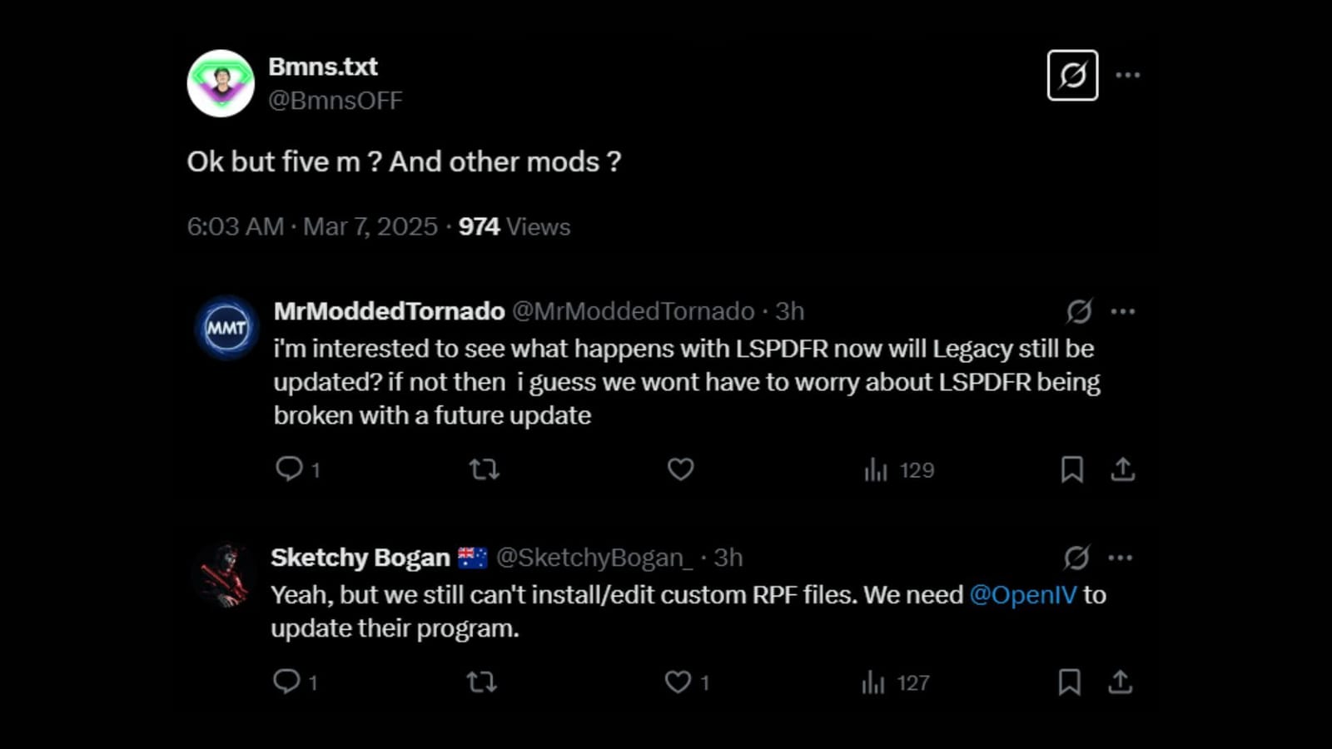Image resolution: width=1332 pixels, height=749 pixels.
Task: Select the MrModdedTornado username
Action: click(x=388, y=310)
